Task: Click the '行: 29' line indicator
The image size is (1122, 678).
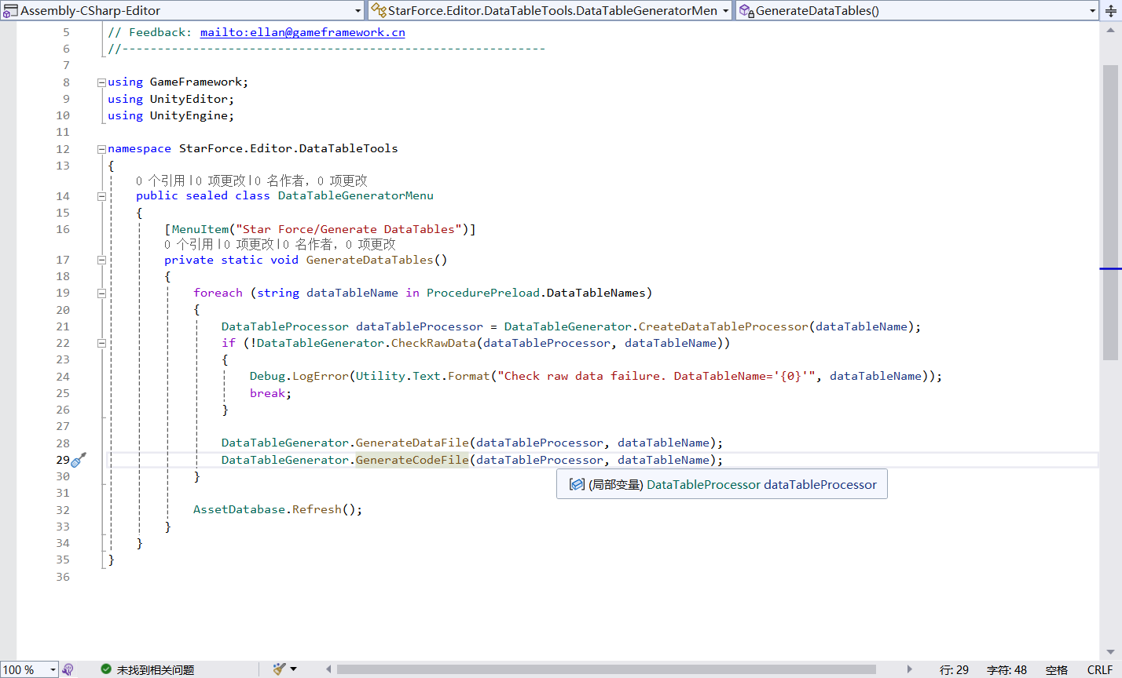Action: 954,669
